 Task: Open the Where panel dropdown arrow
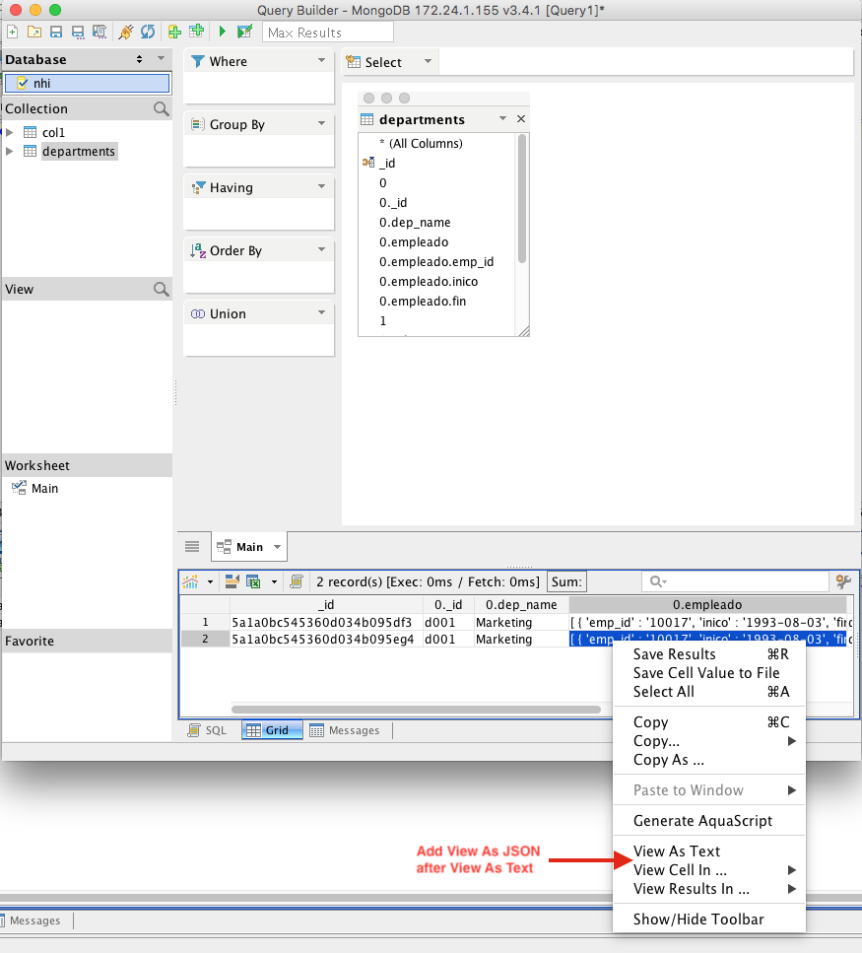[x=321, y=60]
